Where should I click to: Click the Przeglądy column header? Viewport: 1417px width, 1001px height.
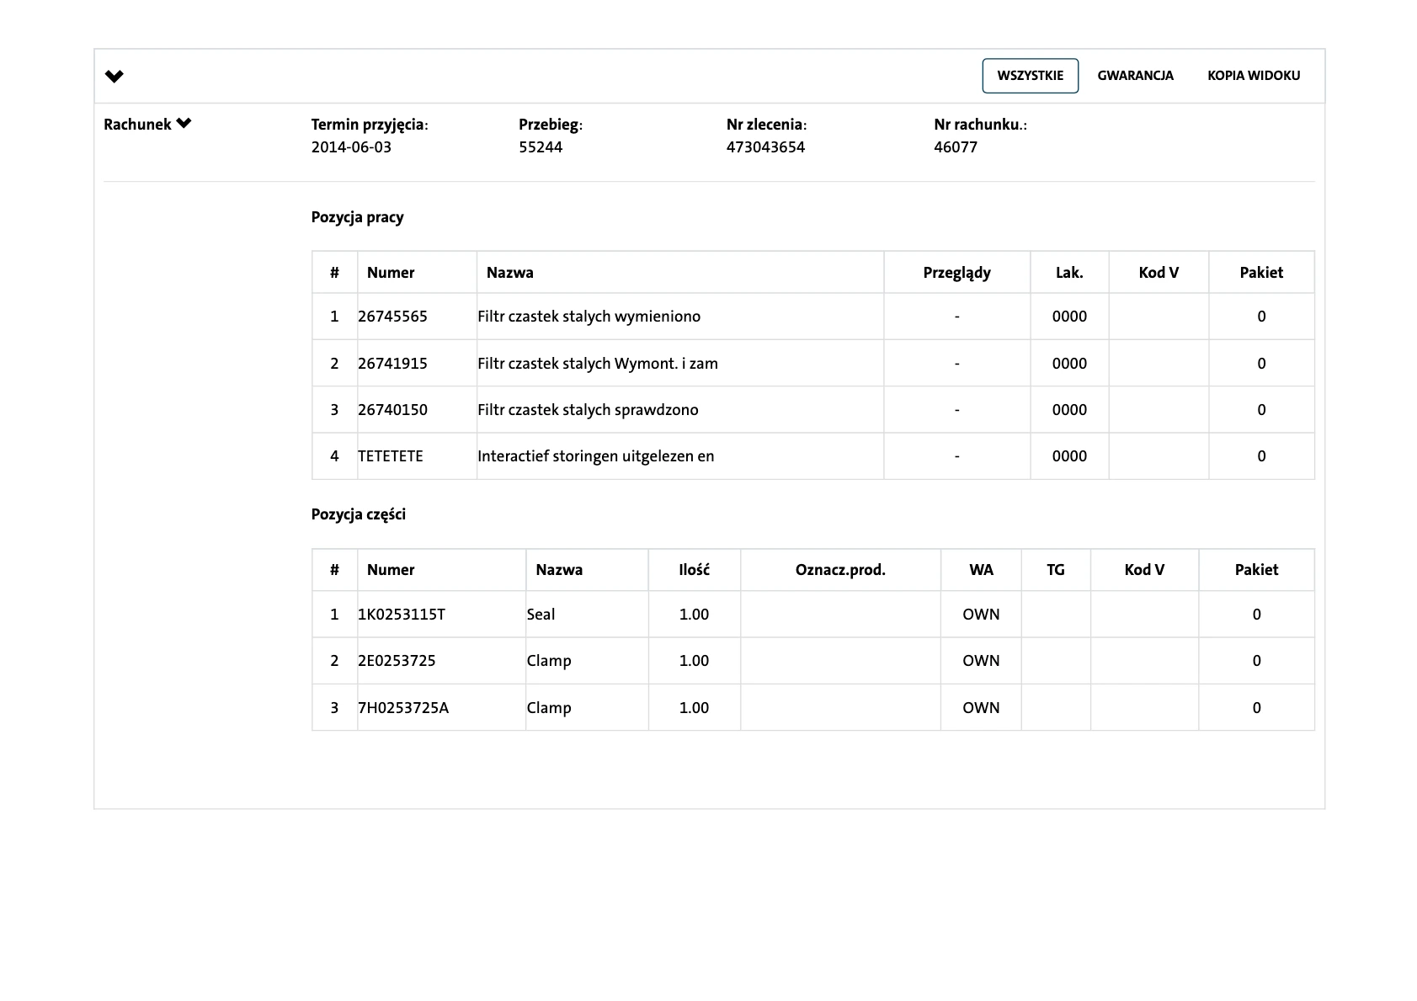(956, 273)
